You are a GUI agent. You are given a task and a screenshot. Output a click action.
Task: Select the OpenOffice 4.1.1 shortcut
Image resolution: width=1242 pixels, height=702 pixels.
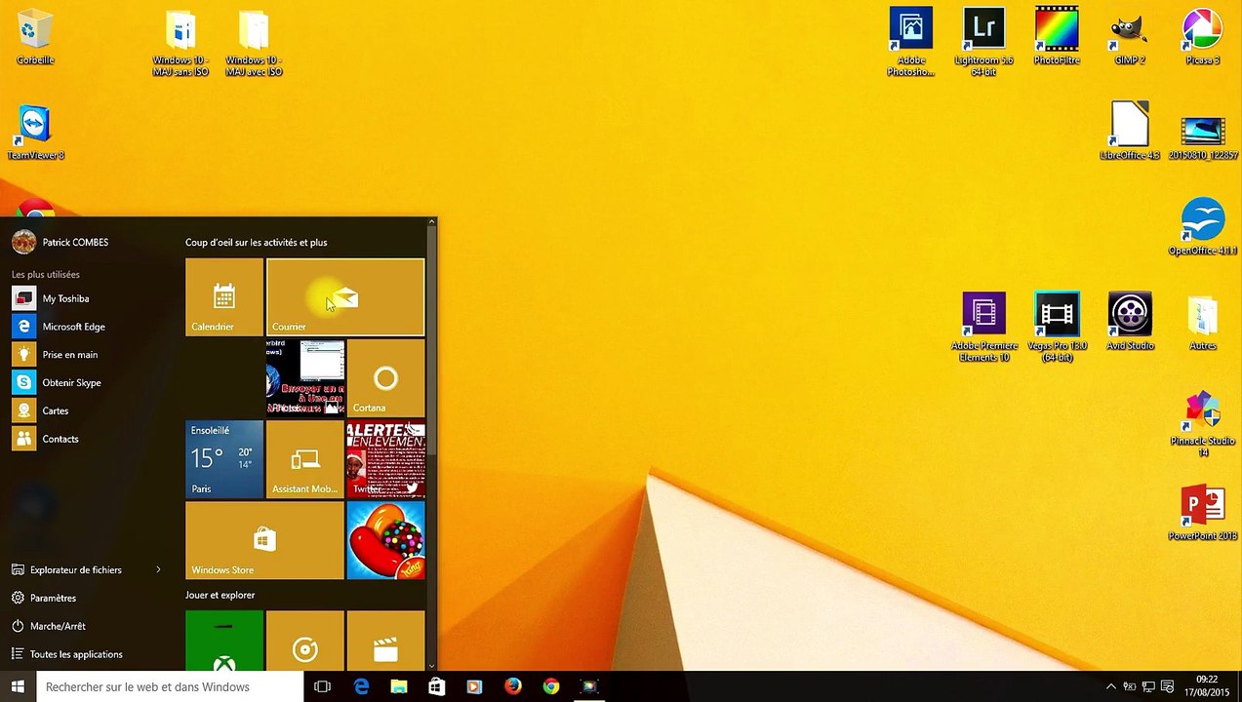1202,227
